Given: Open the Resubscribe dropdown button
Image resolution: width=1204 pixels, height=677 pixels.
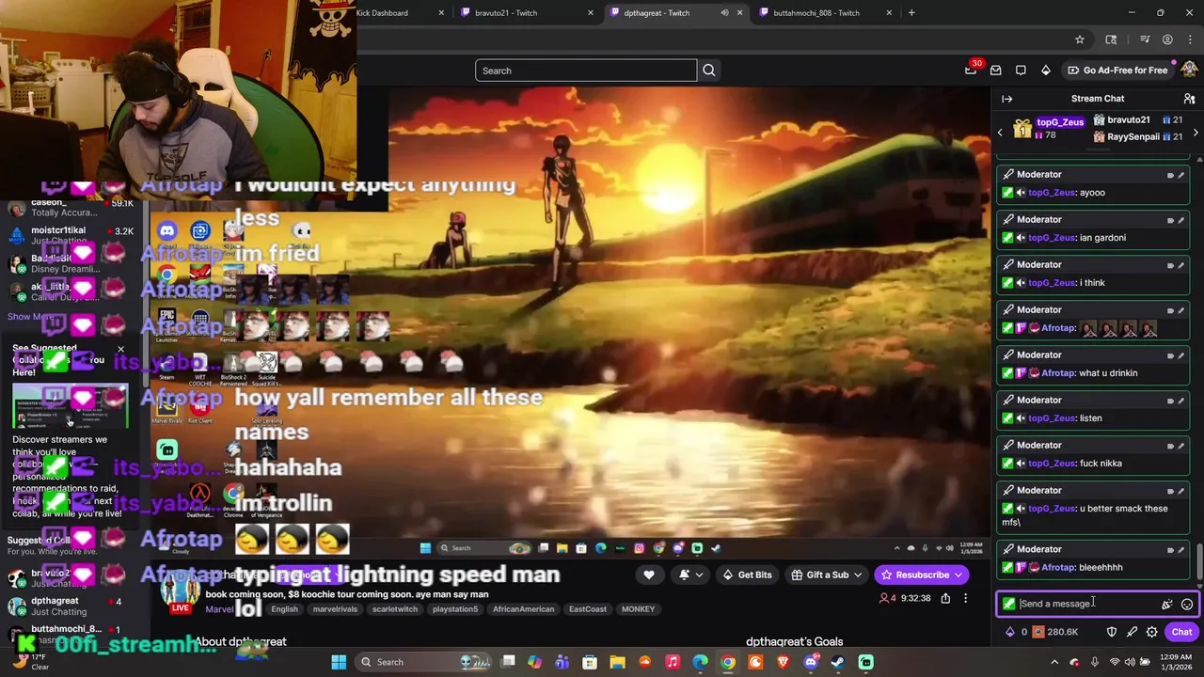Looking at the screenshot, I should (922, 575).
